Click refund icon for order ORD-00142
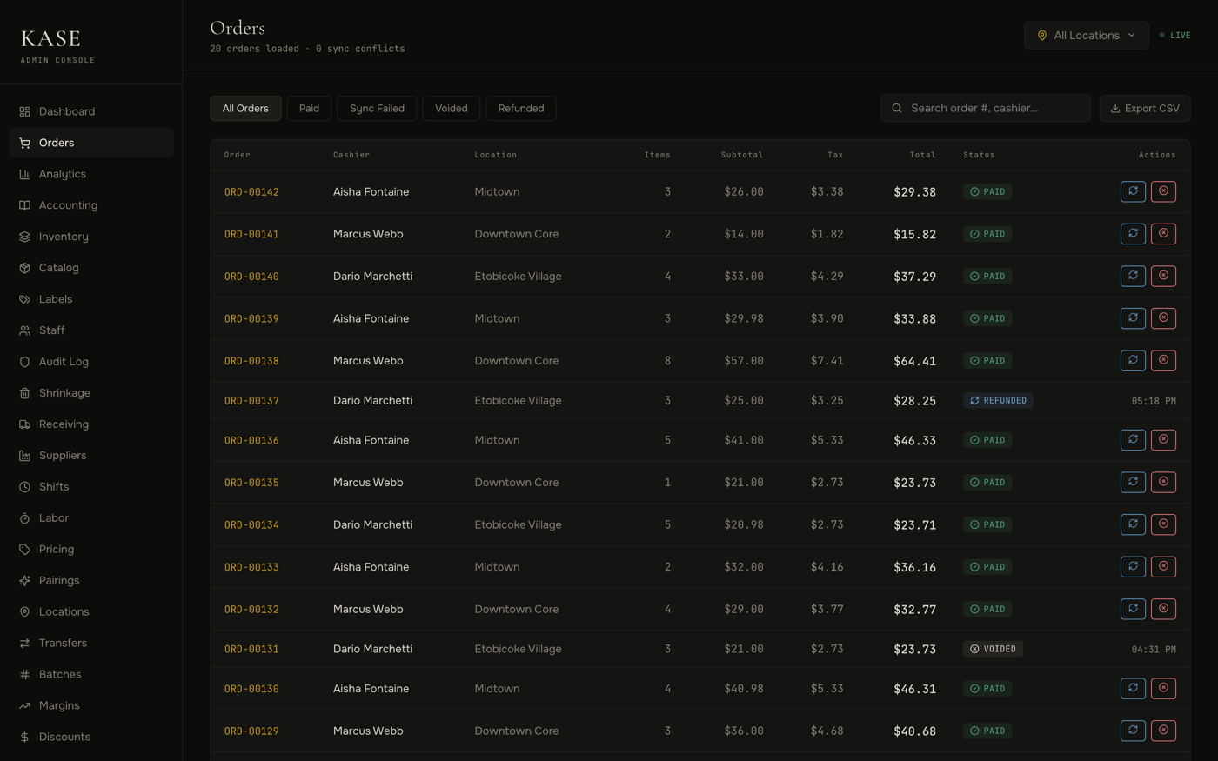Screen dimensions: 1218x761 (1133, 191)
